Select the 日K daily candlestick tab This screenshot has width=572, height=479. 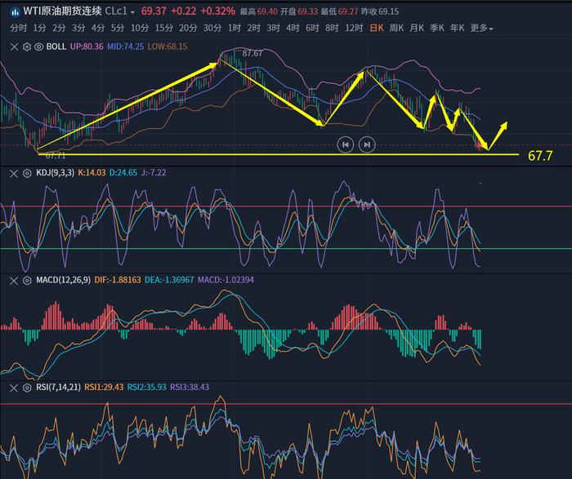point(377,28)
